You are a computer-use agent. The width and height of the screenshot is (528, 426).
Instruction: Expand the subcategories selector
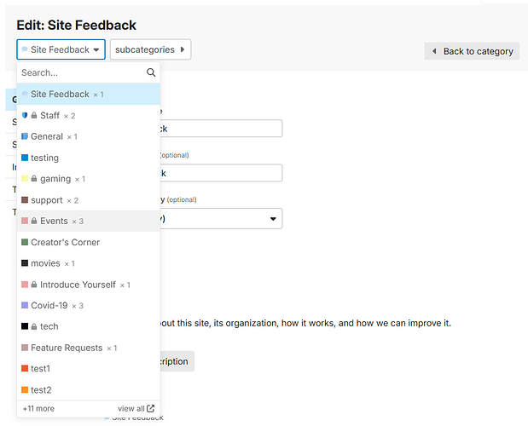pos(150,49)
